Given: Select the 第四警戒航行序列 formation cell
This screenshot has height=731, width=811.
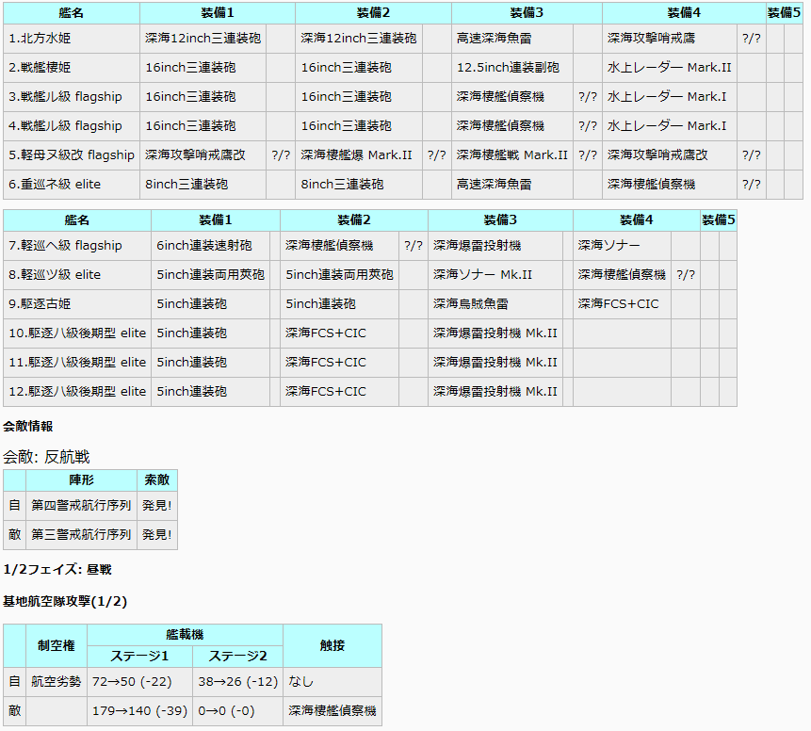Looking at the screenshot, I should pos(81,506).
